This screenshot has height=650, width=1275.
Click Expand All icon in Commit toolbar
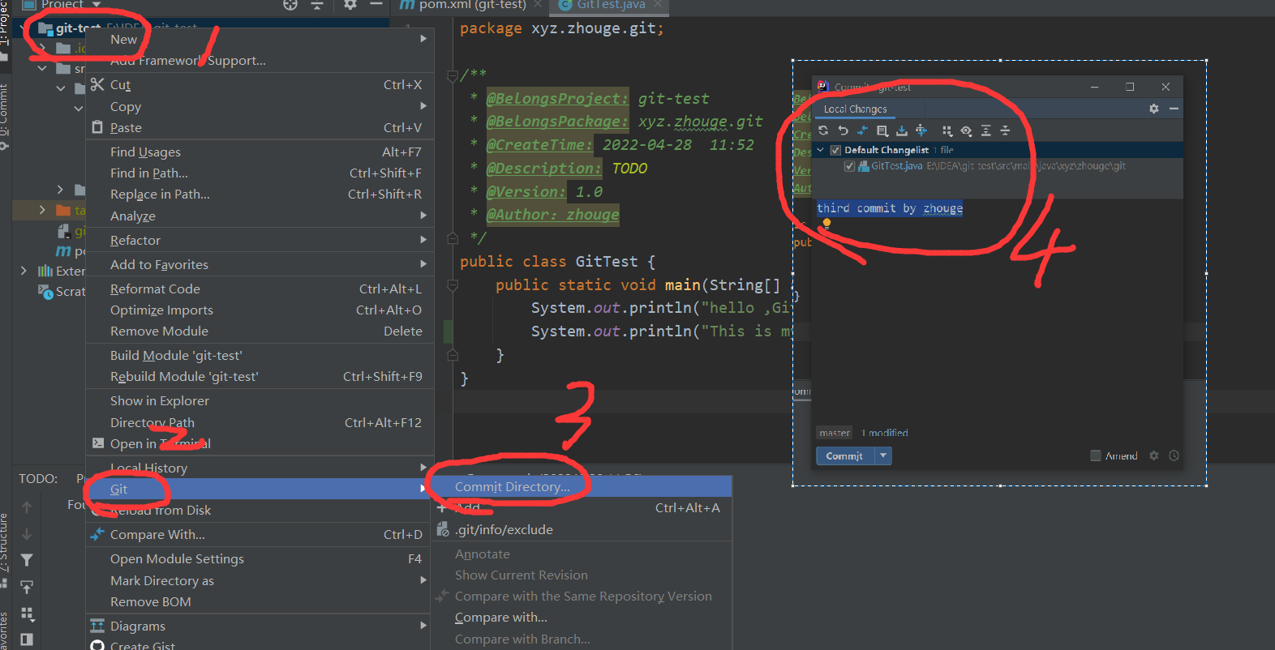pyautogui.click(x=985, y=130)
